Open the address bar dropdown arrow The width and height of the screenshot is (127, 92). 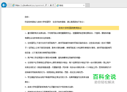(x=48, y=5)
